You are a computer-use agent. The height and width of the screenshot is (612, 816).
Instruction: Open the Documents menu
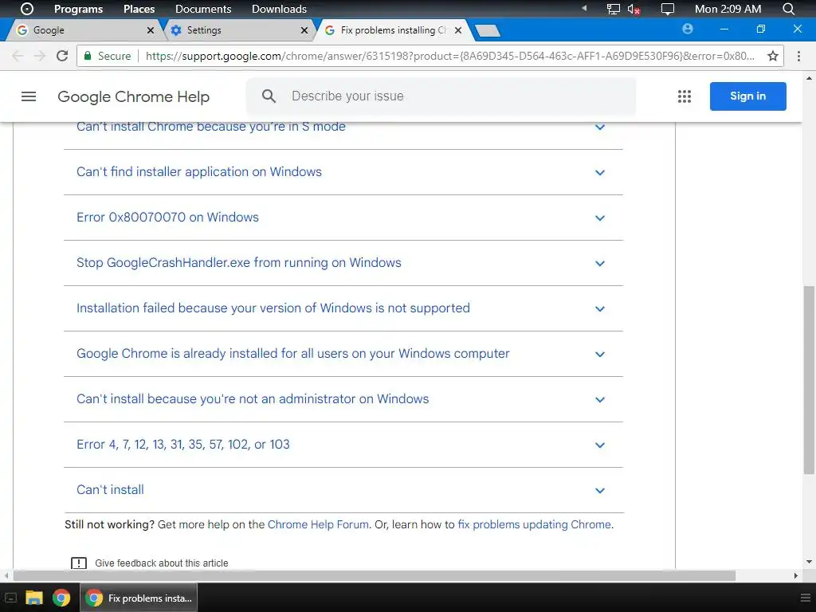203,9
